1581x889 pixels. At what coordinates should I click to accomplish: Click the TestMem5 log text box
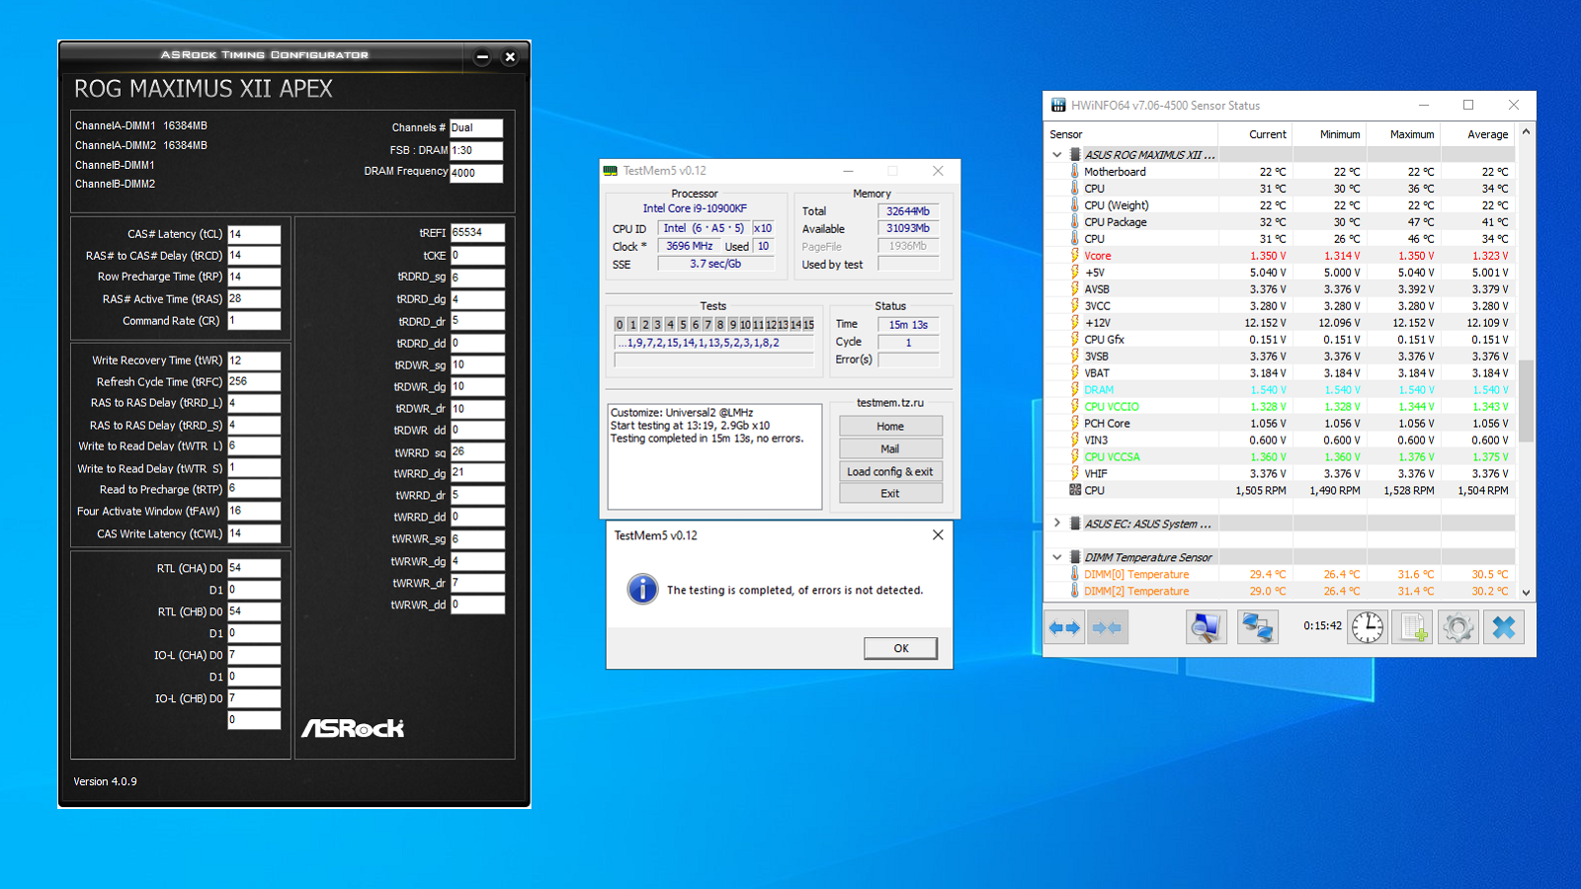pyautogui.click(x=714, y=456)
